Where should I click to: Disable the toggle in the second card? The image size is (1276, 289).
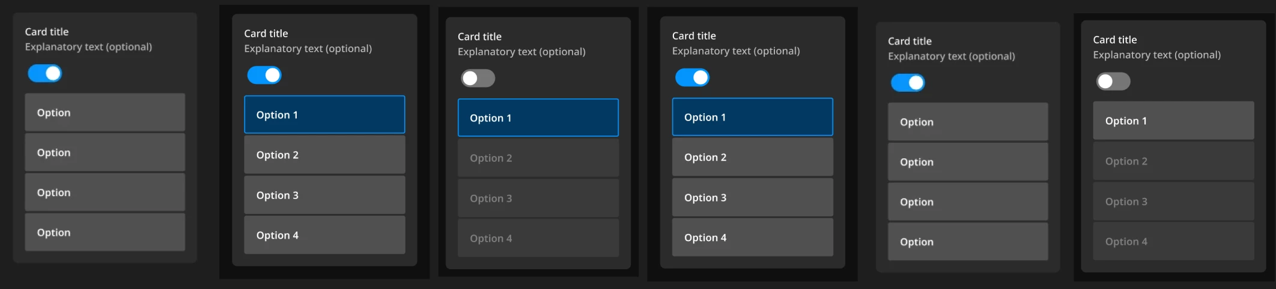tap(264, 75)
